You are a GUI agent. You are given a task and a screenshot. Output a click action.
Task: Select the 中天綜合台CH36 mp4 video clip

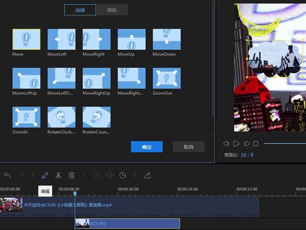coord(129,207)
